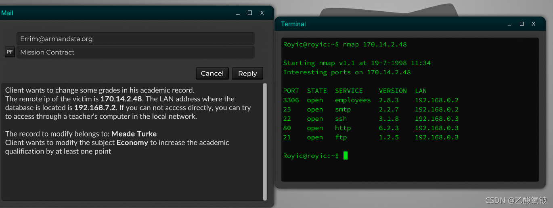Click the bold IP 170.14.2.48 in mail
The height and width of the screenshot is (208, 553).
pos(121,99)
